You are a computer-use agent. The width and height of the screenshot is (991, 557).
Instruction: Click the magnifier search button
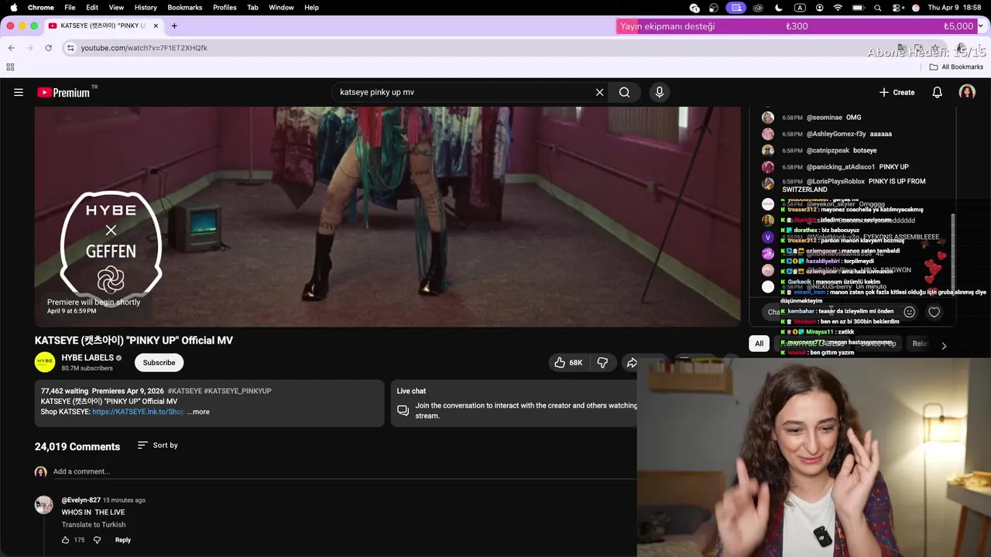[624, 92]
